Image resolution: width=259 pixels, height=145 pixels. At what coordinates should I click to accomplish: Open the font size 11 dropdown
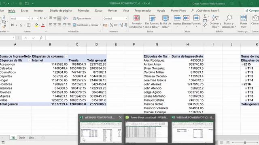pos(37,19)
